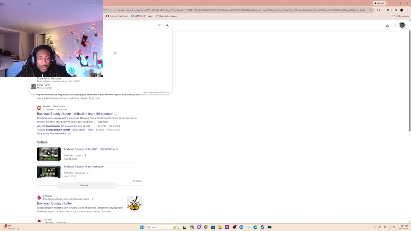411x231 pixels.
Task: Click Report inappropriate predictions link
Action: [x=156, y=92]
